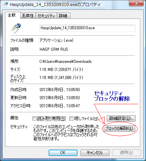
Task: Open the 互換性 tab
Action: click(x=28, y=15)
